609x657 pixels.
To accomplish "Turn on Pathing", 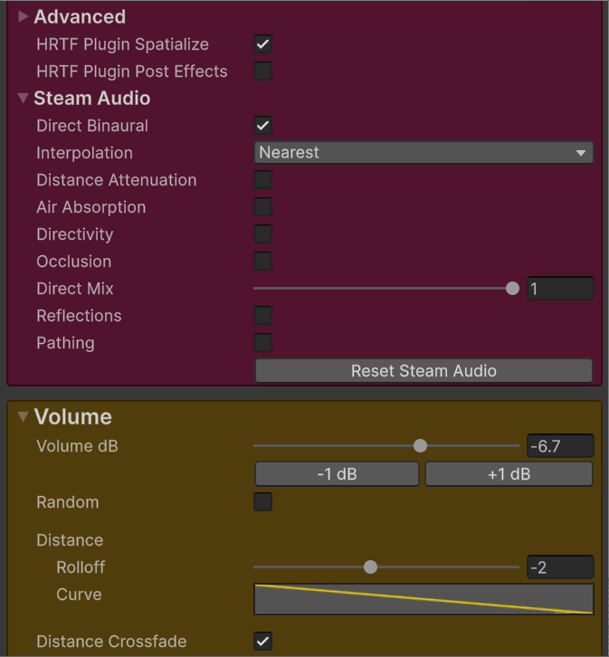I will (263, 343).
